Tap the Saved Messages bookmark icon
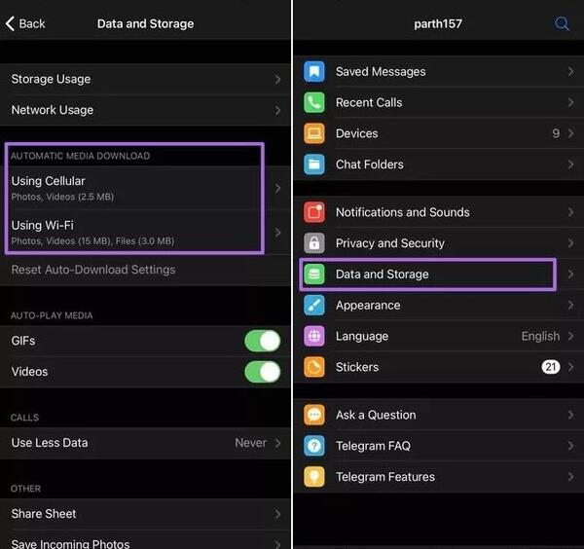This screenshot has height=549, width=584. [314, 71]
